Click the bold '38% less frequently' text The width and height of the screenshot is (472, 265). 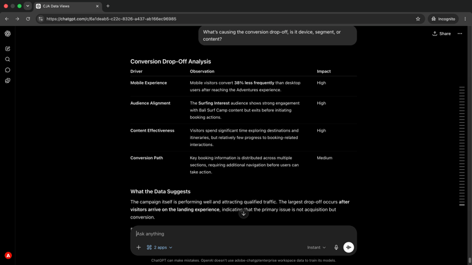point(254,83)
